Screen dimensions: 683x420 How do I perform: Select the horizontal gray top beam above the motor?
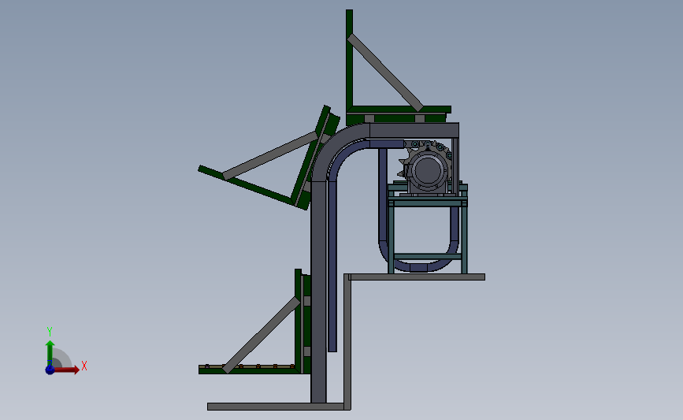414,130
